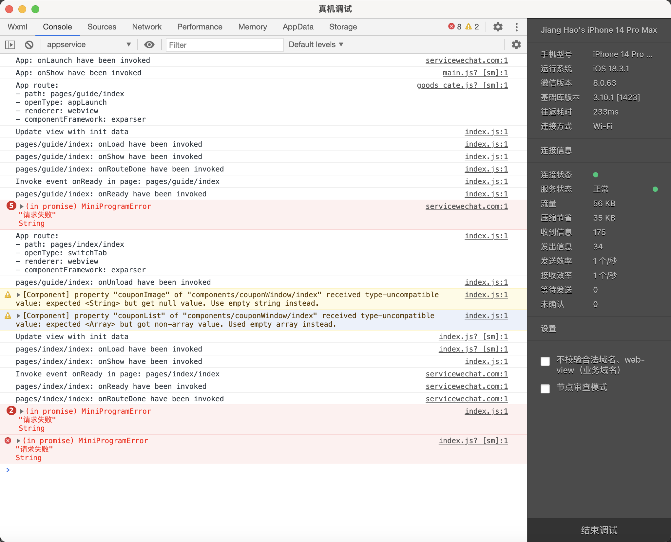671x542 pixels.
Task: Toggle the console sidebar panel icon
Action: pos(10,45)
